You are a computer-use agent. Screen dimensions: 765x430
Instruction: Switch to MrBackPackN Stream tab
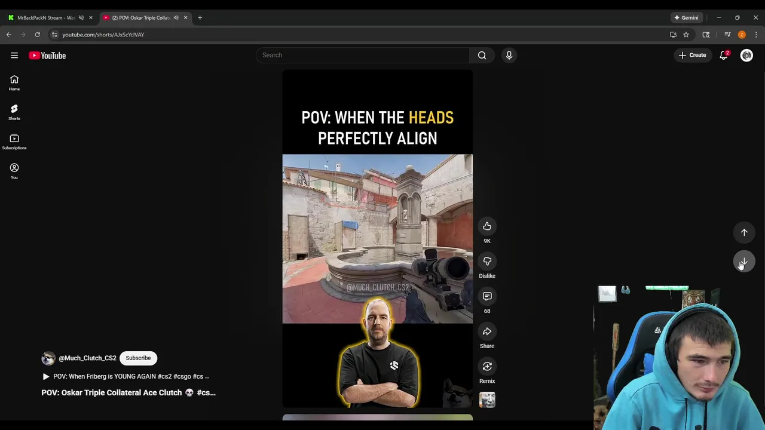[45, 18]
